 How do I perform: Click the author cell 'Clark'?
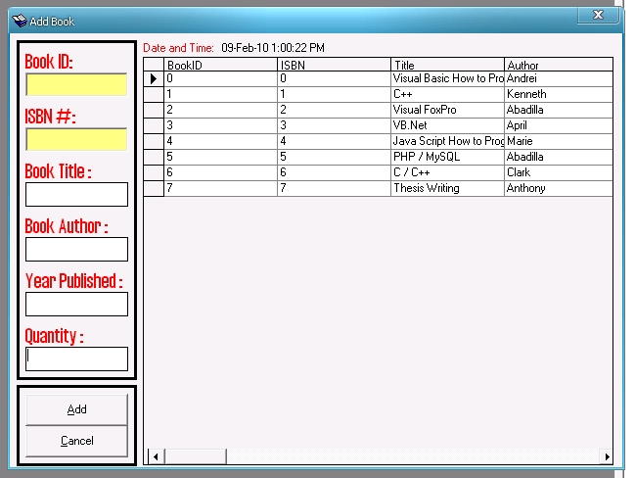(559, 172)
